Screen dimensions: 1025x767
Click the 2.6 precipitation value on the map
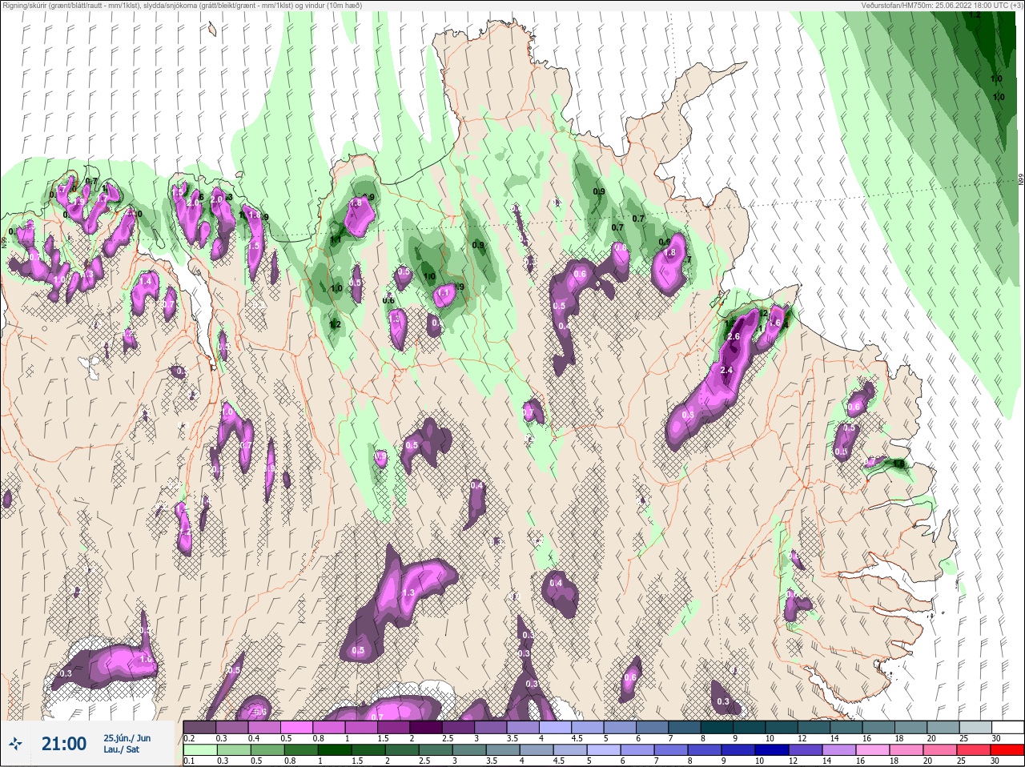point(734,337)
